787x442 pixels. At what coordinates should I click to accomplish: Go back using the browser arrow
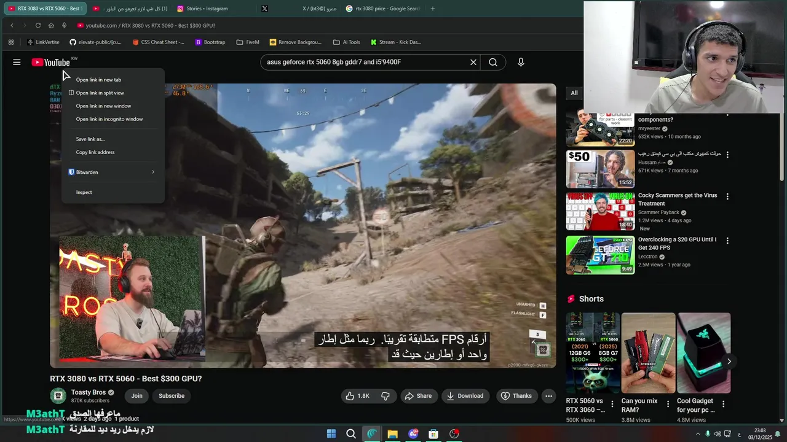12,25
